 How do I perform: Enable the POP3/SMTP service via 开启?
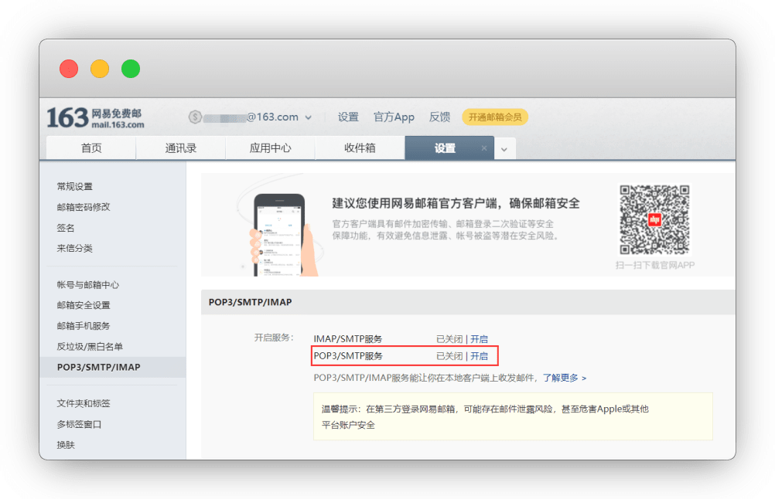point(479,356)
